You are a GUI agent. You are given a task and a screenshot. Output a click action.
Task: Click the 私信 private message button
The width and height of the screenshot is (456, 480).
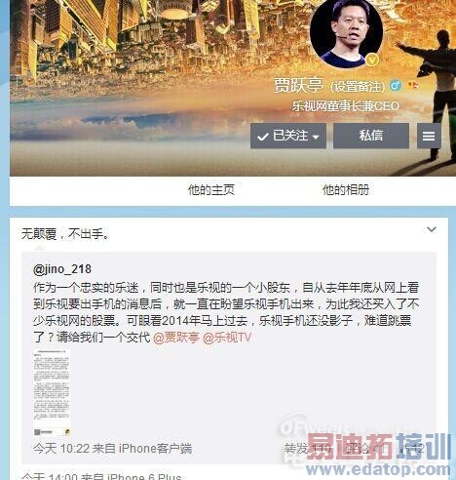coord(371,136)
